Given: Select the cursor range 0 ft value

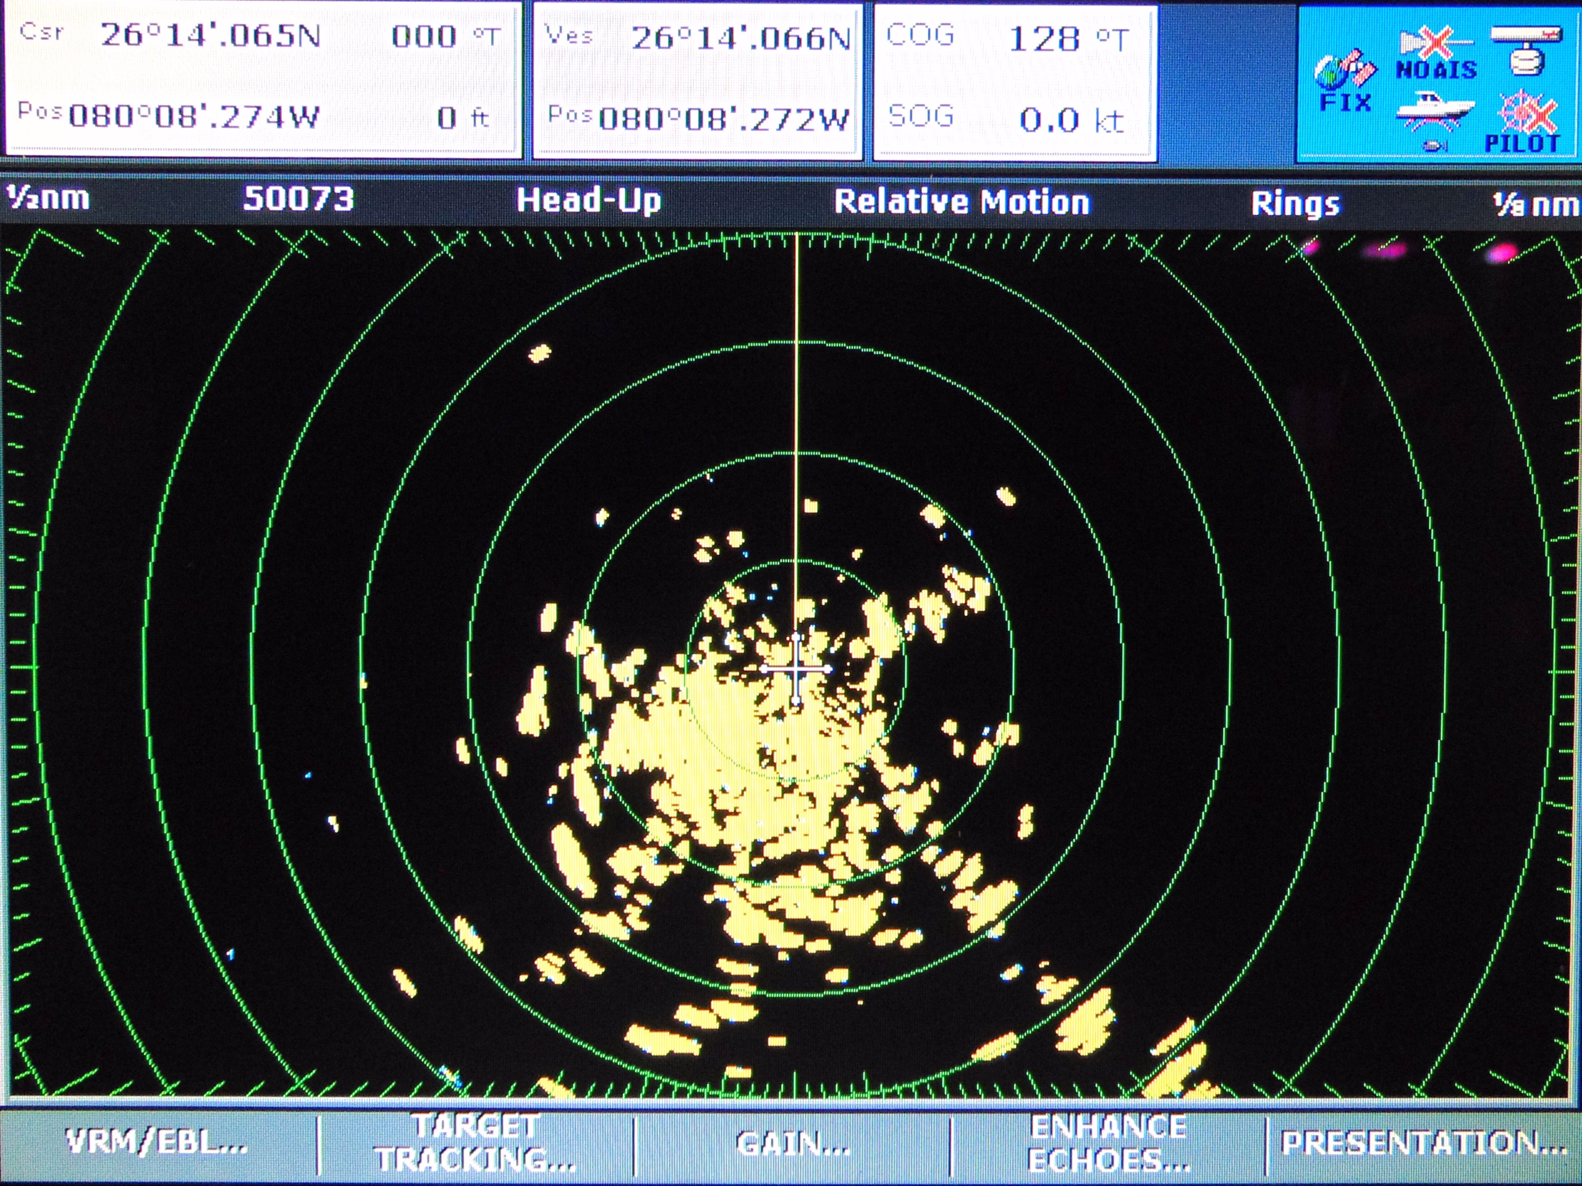Looking at the screenshot, I should [x=463, y=118].
